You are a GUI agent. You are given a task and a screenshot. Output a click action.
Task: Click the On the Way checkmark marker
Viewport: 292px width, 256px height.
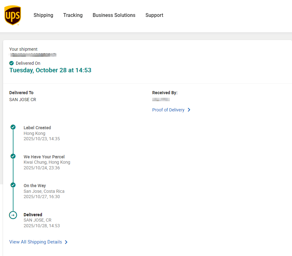click(13, 185)
